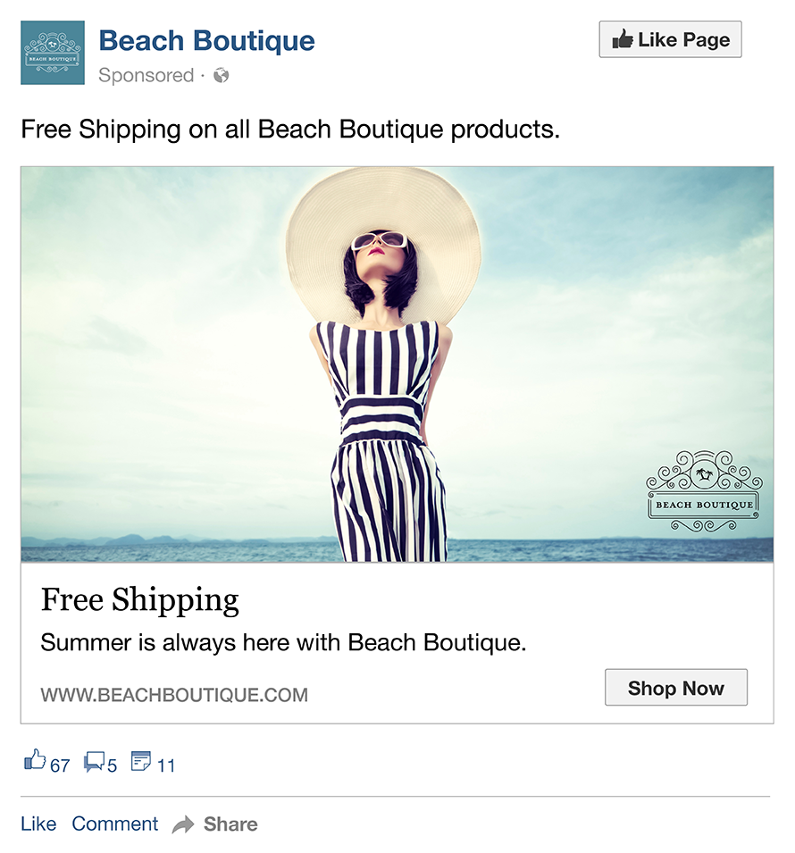Open the Beach Boutique page name link
The width and height of the screenshot is (795, 853).
click(206, 41)
